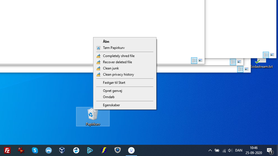Screen dimensions: 278x156
Task: Launch Skype from the taskbar
Action: 35,150
